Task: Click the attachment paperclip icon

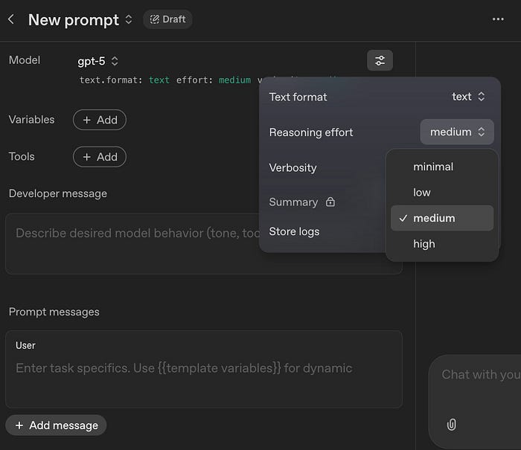Action: click(x=451, y=425)
